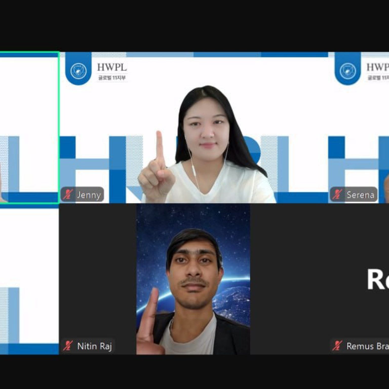The image size is (389, 389).
Task: Click Serena's muted microphone icon
Action: (x=337, y=195)
